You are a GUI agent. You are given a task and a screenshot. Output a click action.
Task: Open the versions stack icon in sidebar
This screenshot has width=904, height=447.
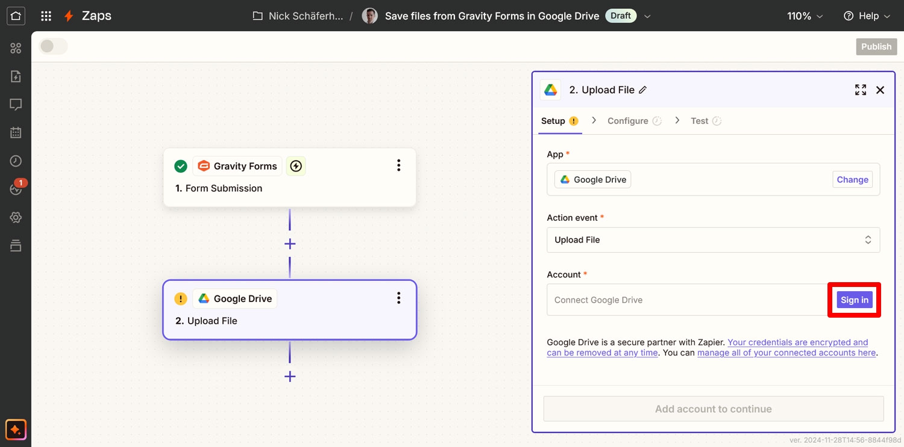pos(16,245)
